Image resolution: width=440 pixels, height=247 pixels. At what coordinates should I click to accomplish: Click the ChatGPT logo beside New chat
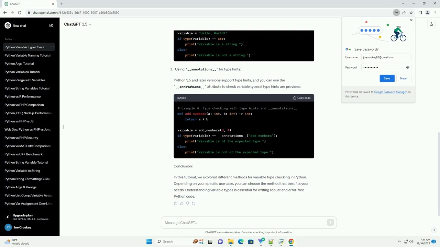(x=8, y=25)
